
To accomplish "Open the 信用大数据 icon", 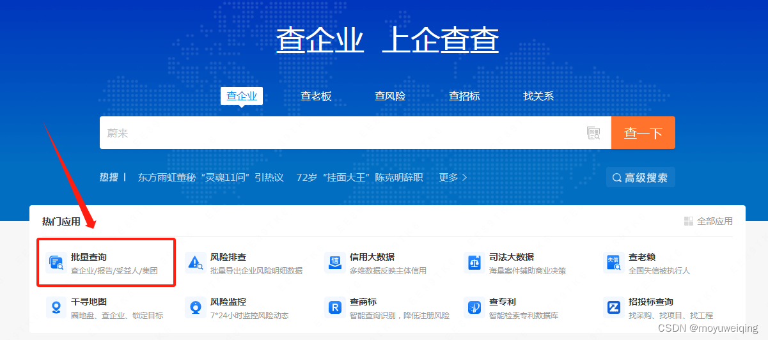I will pos(334,263).
